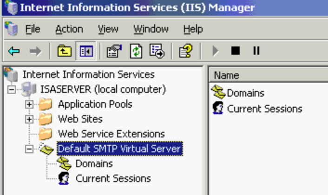Select Web Sites in the tree
Viewport: 328px width, 195px height.
tap(80, 119)
